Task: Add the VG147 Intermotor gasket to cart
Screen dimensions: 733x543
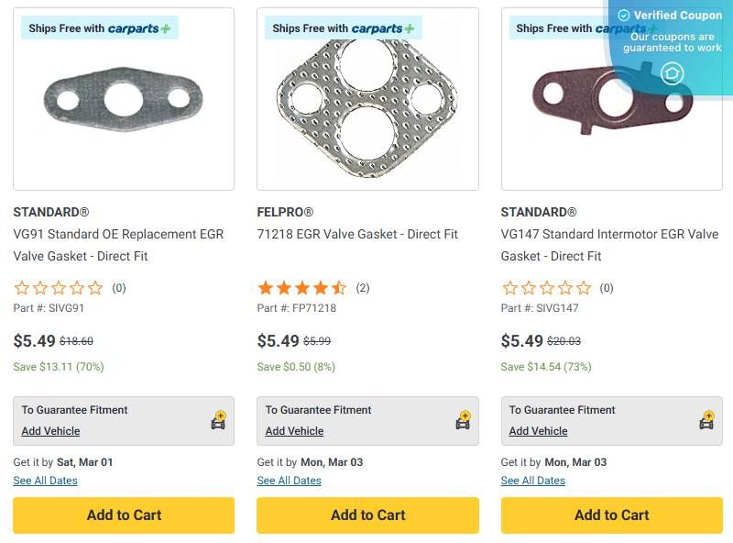Action: pyautogui.click(x=611, y=515)
